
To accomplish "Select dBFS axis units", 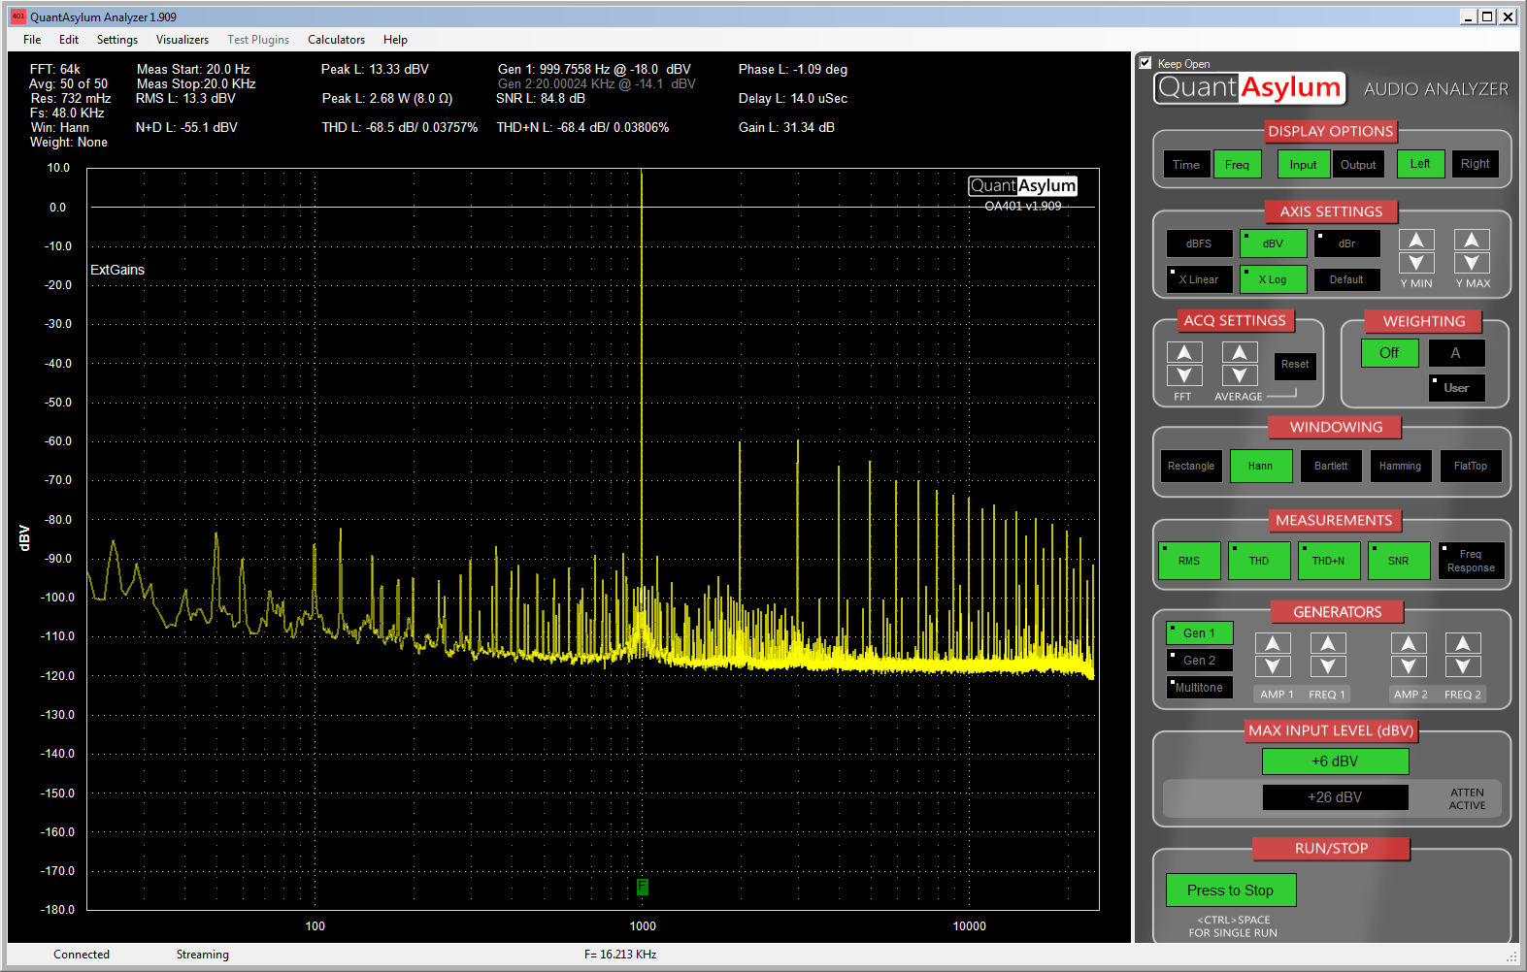I will 1199,243.
